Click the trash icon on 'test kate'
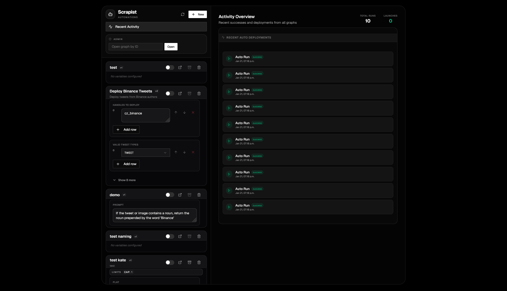Image resolution: width=507 pixels, height=291 pixels. 199,262
